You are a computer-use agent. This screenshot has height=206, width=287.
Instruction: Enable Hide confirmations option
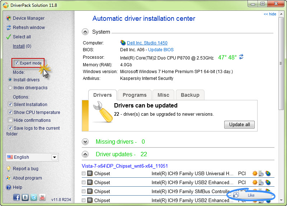(10, 120)
